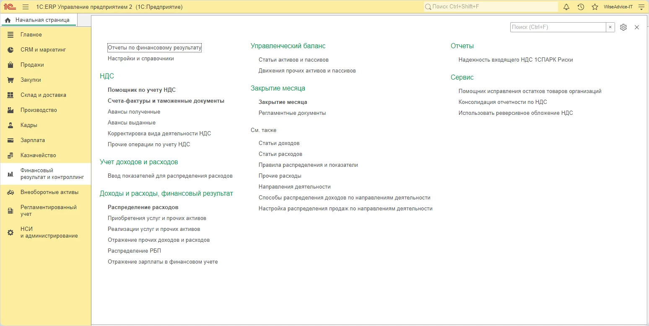Click the Финансовый результат chart icon
Screen dimensions: 649x326
[10, 174]
